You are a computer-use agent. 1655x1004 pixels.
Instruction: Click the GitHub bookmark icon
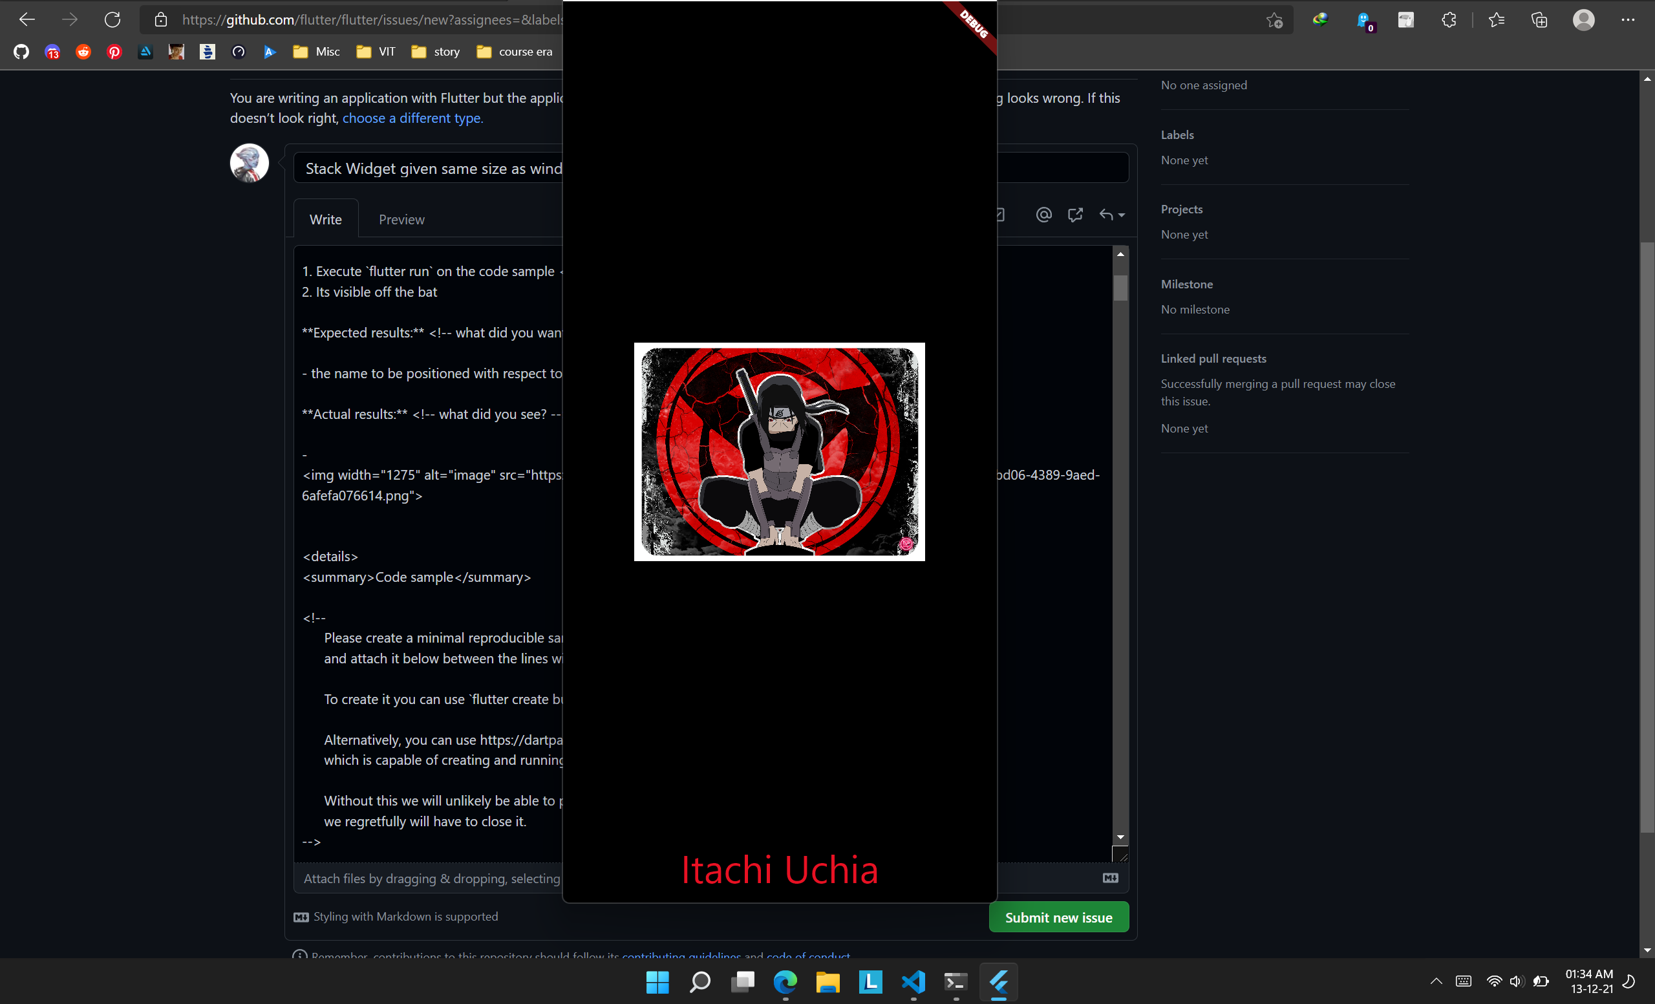point(21,52)
